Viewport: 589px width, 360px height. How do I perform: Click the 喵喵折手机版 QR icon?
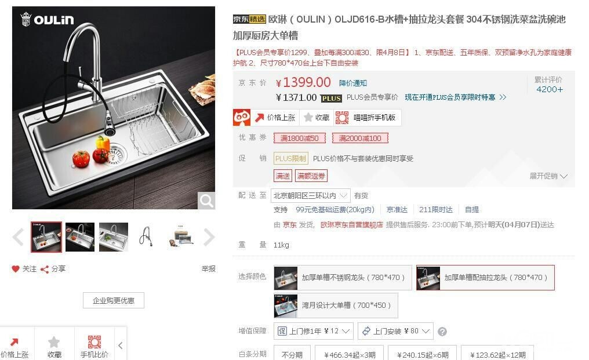click(x=342, y=118)
